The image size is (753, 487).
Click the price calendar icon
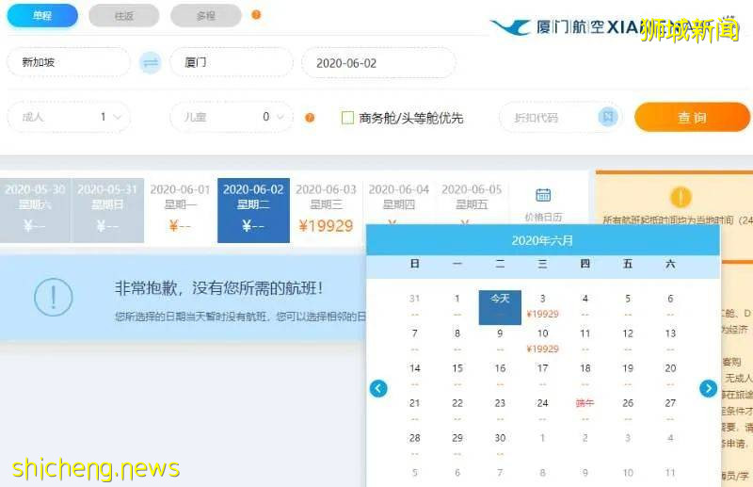coord(543,196)
